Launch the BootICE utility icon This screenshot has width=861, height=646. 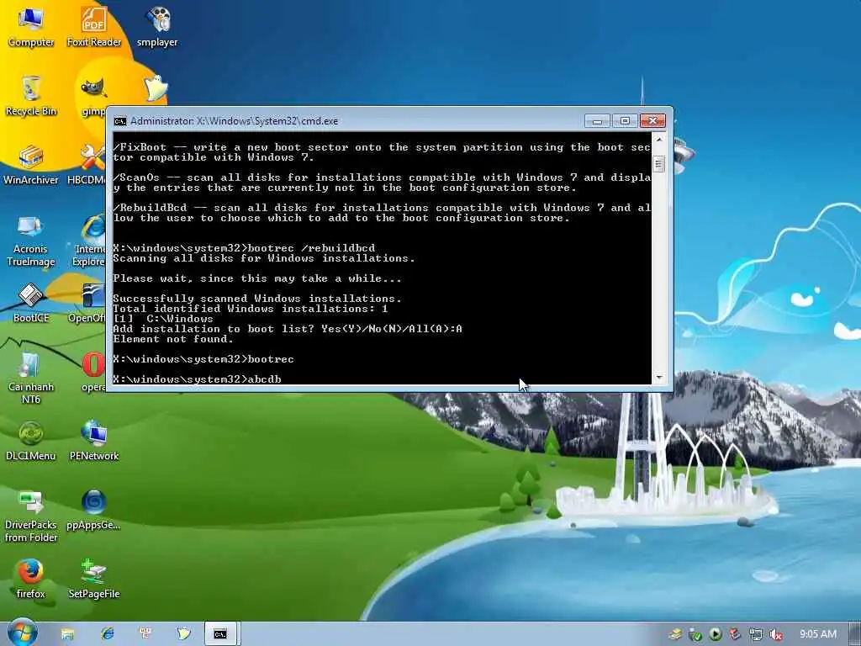click(31, 303)
